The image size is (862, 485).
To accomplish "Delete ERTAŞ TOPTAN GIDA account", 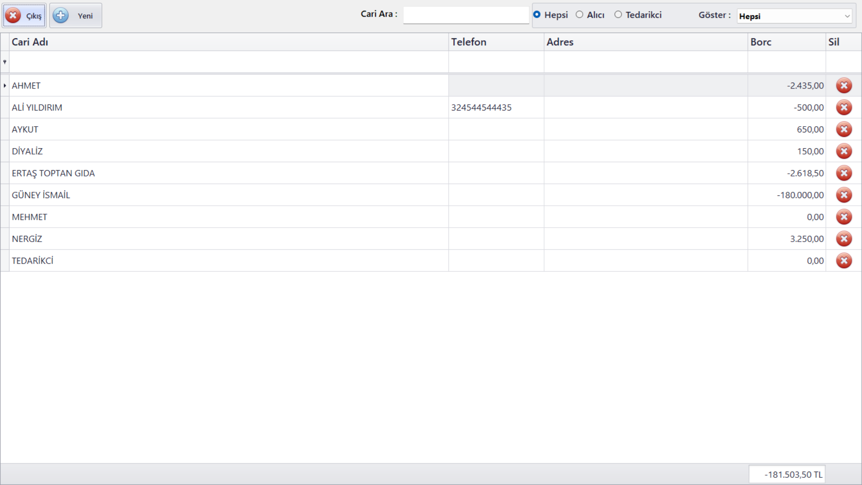I will [844, 173].
